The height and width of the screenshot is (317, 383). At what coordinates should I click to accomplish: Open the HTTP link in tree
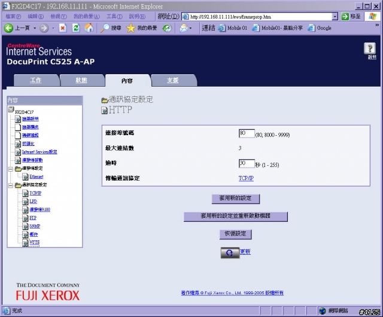click(x=35, y=242)
